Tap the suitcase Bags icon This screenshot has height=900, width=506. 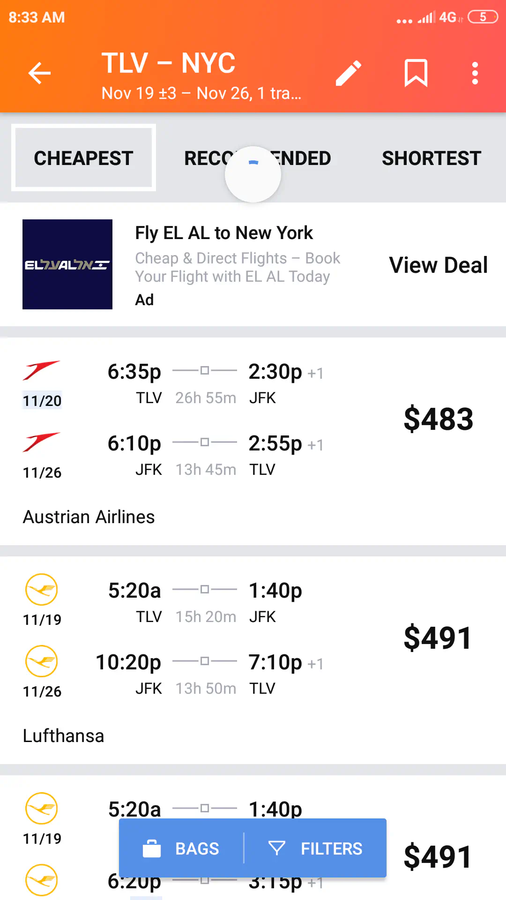pos(152,848)
